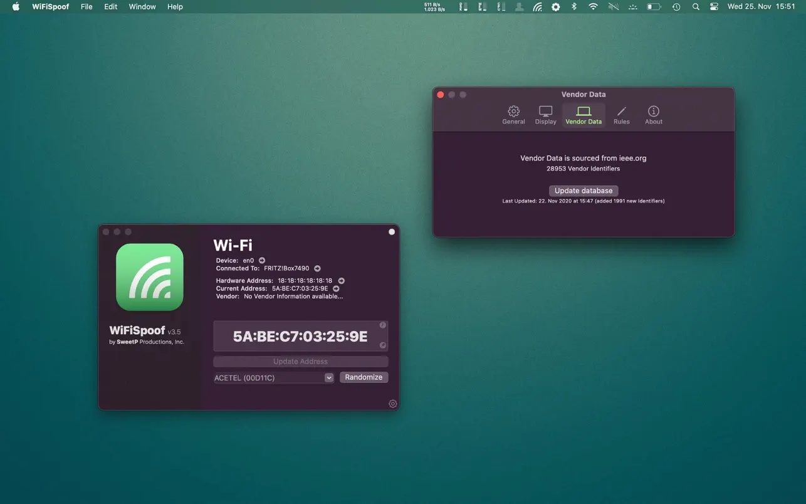Screen dimensions: 806x504
Task: Open the File menu
Action: (x=86, y=7)
